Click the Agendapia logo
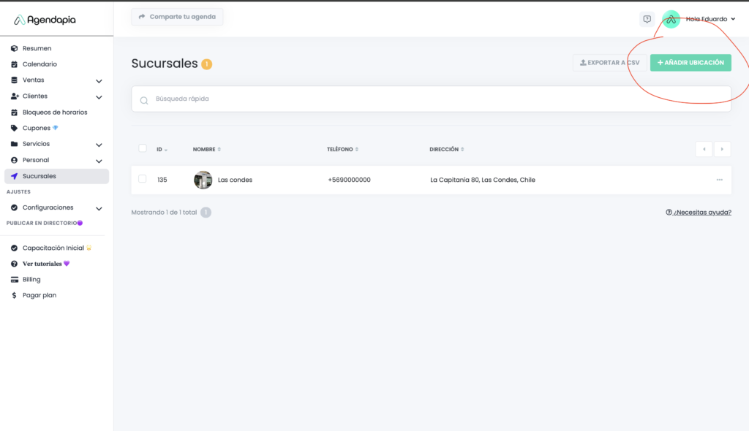This screenshot has height=431, width=749. [x=45, y=20]
